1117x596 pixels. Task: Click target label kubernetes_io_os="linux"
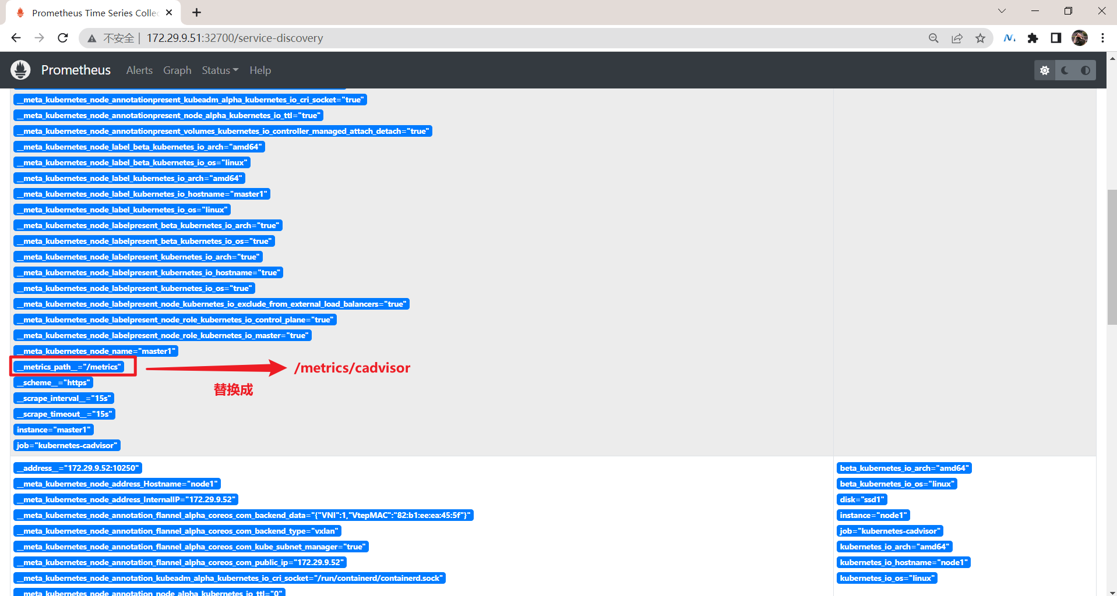coord(887,578)
